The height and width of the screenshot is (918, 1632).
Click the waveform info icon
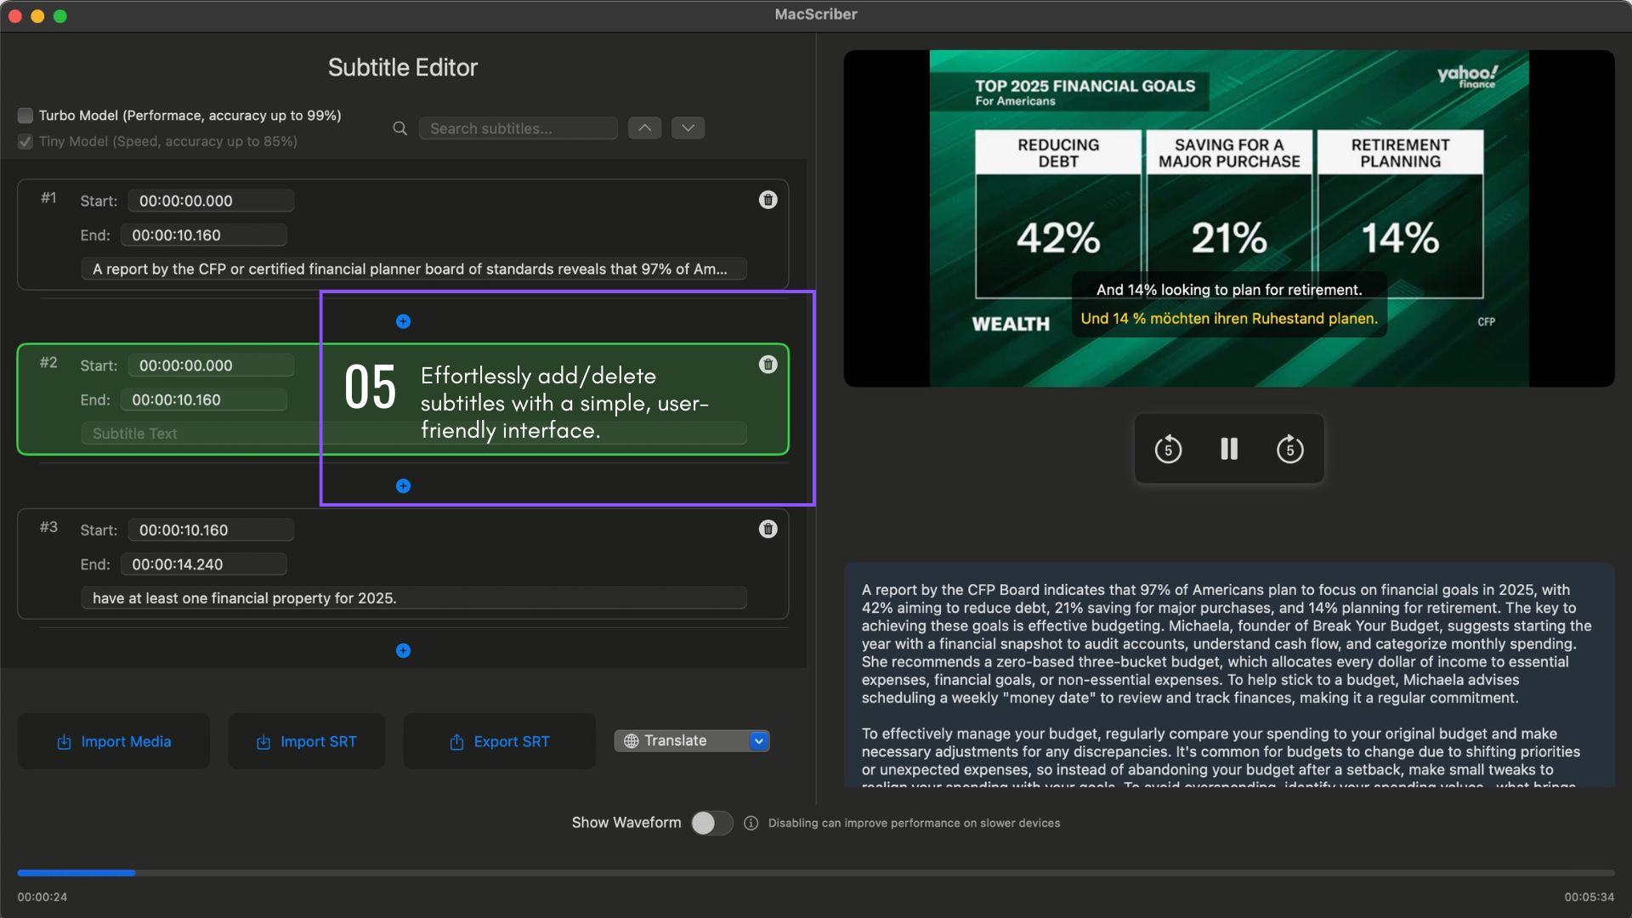[x=751, y=823]
